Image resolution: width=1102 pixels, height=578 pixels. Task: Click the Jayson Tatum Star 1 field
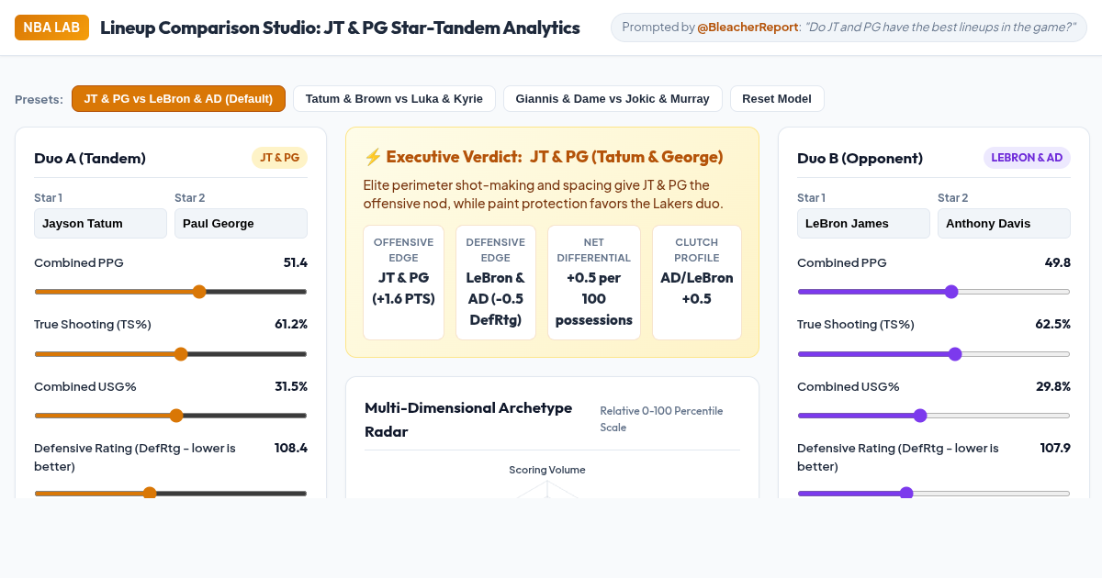pos(100,224)
